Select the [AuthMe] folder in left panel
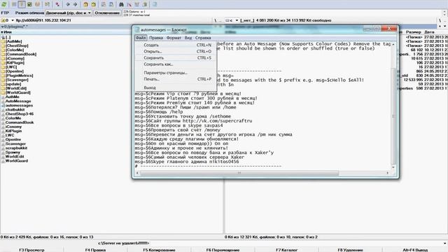The width and height of the screenshot is (448, 252). (13, 41)
